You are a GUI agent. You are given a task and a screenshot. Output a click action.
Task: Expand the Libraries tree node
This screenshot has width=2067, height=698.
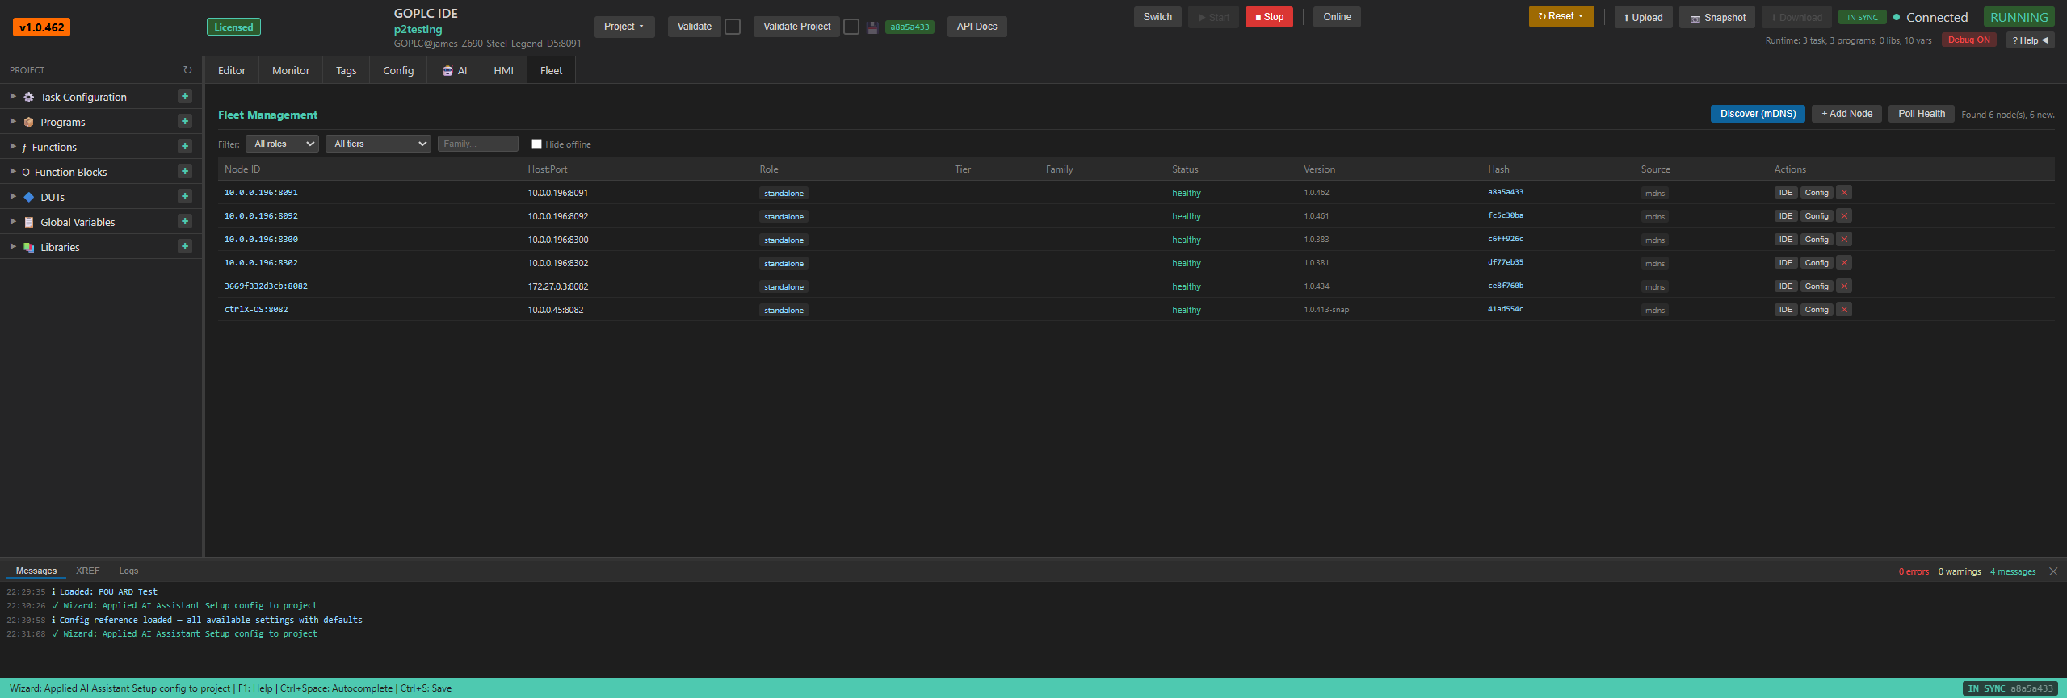13,246
